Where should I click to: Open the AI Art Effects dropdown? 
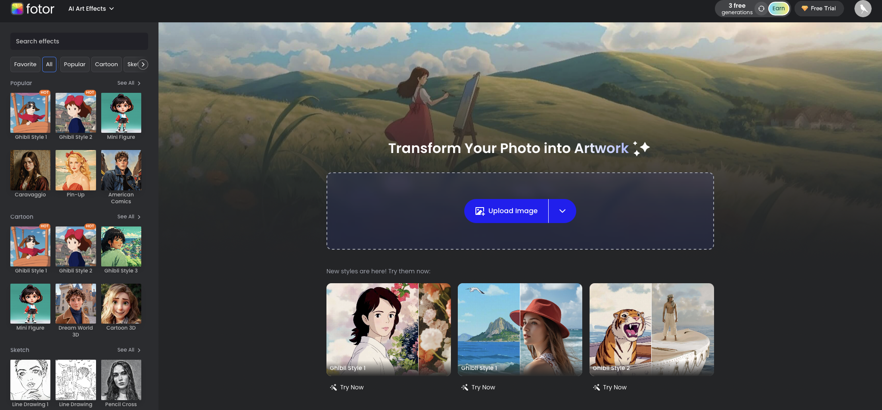pos(91,9)
